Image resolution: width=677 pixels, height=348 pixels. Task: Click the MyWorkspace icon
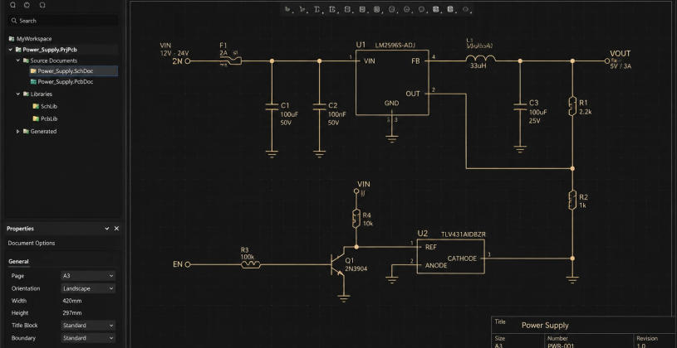tap(12, 39)
